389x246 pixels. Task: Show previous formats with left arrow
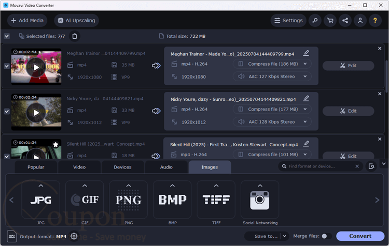click(x=11, y=200)
